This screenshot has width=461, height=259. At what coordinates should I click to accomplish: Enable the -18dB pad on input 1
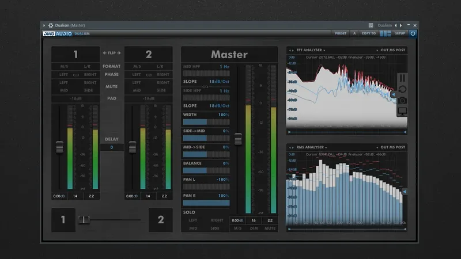tap(75, 98)
